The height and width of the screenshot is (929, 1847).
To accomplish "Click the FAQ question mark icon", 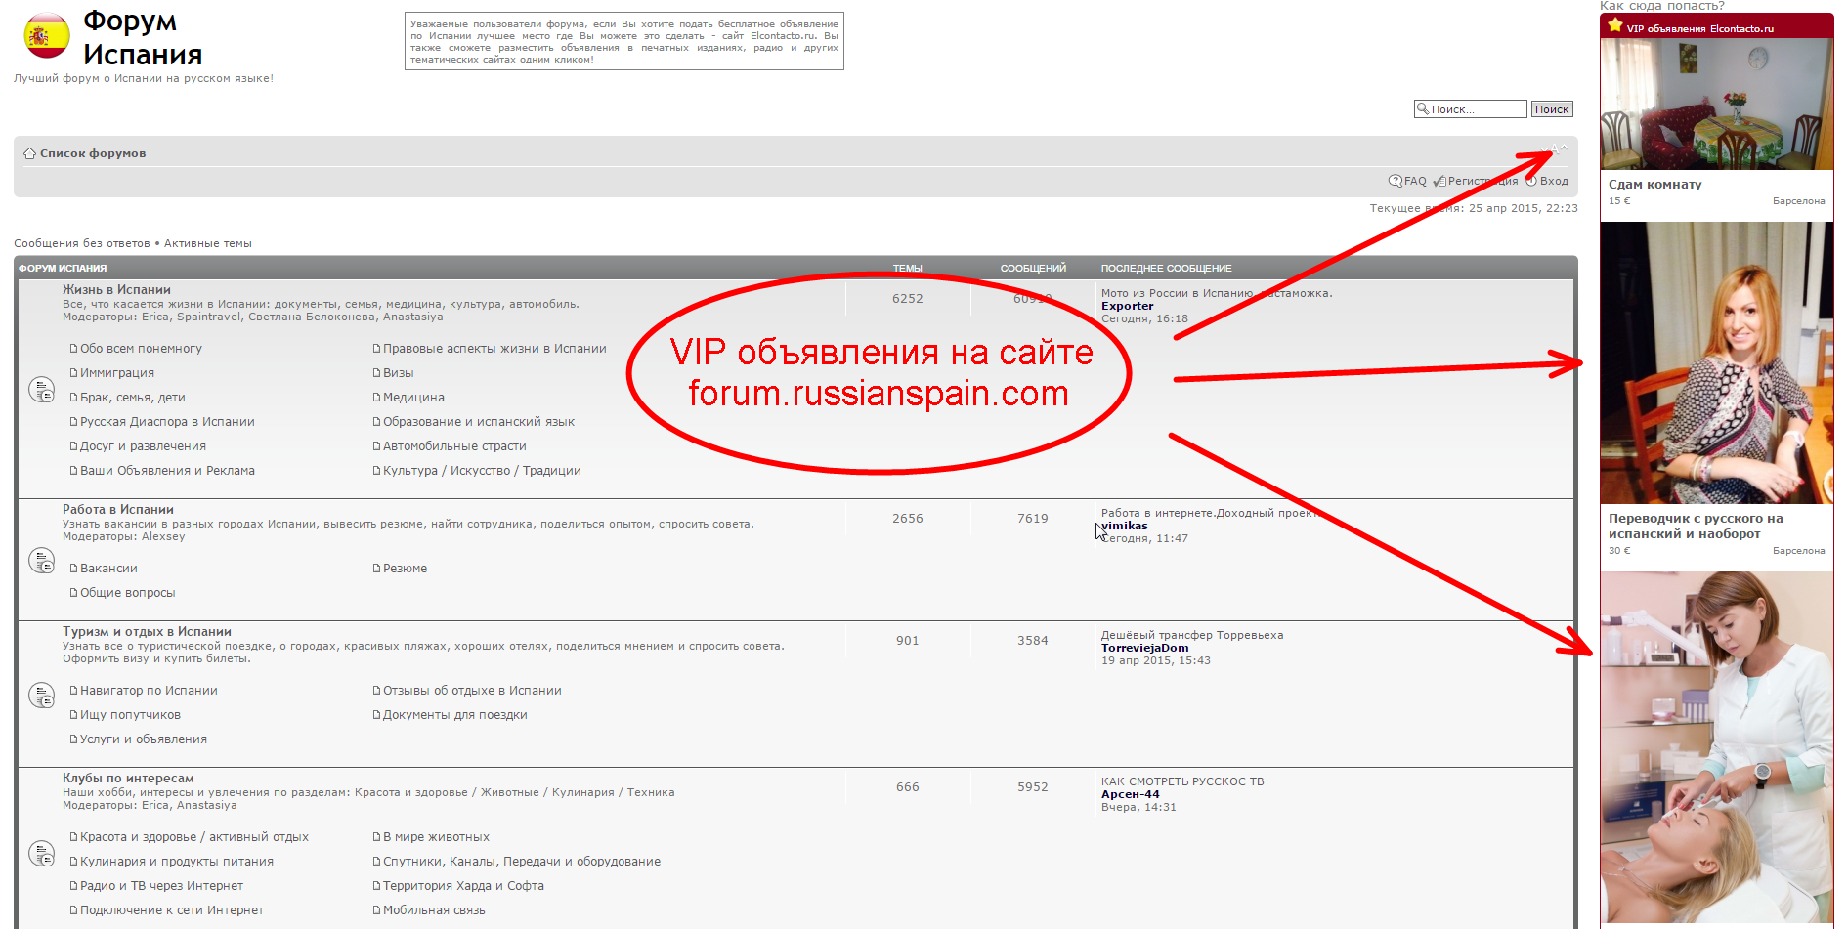I will [1395, 181].
